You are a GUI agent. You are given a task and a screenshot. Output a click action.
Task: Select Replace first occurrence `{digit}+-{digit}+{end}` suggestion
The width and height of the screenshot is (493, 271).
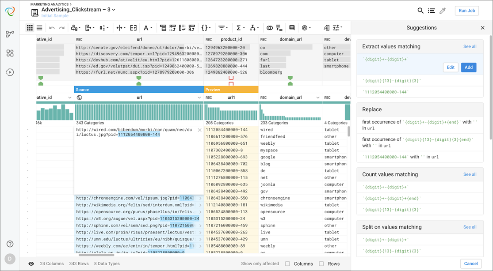point(420,125)
